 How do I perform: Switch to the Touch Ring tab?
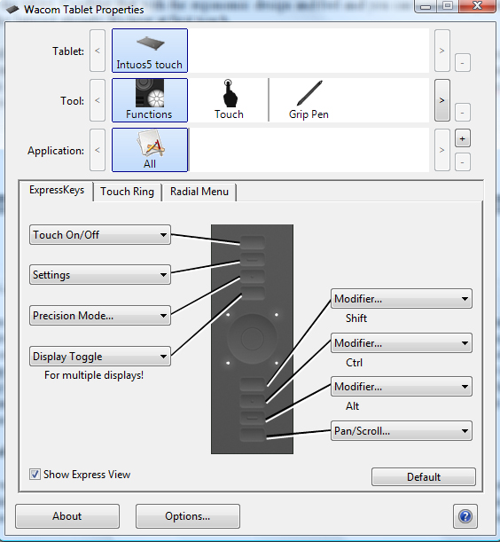click(x=128, y=192)
